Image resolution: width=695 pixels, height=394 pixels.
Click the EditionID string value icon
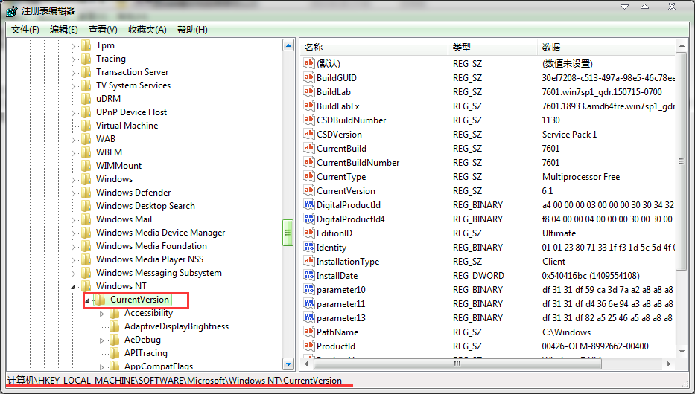tap(309, 233)
